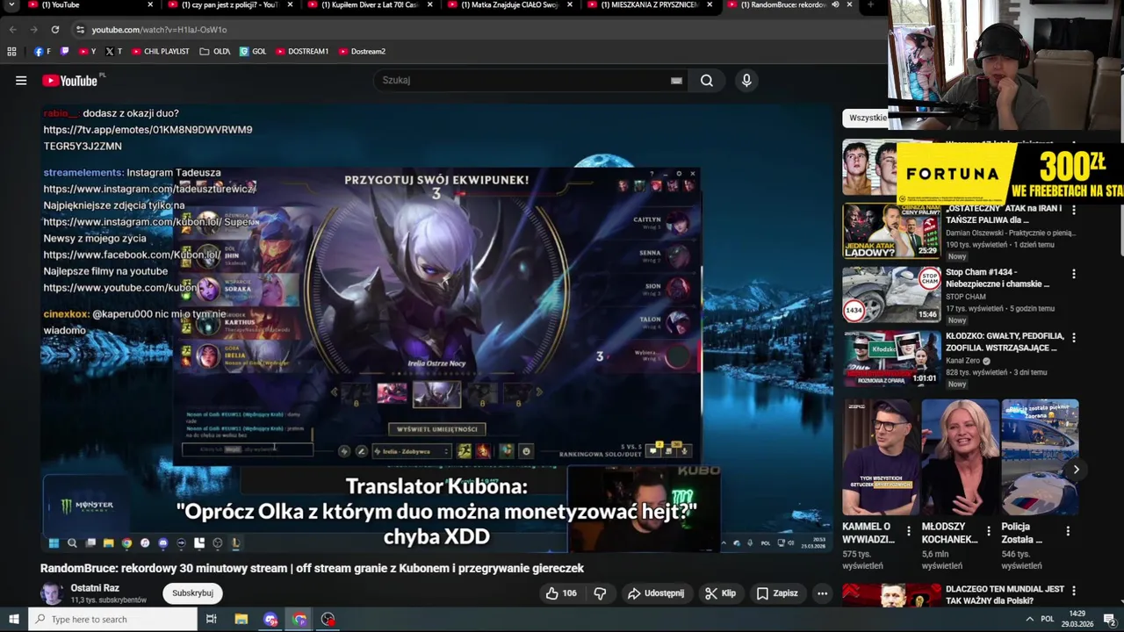Open the Dostream2 bookmark
Screen dimensions: 1124x632
pos(362,52)
